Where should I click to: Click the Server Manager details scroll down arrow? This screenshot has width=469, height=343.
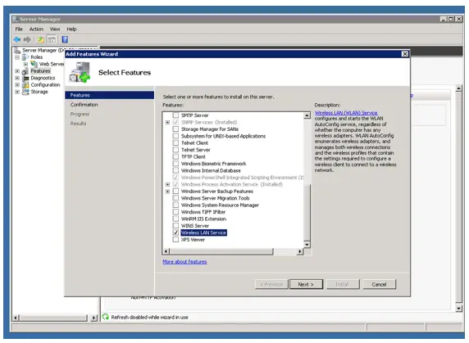coord(458,309)
